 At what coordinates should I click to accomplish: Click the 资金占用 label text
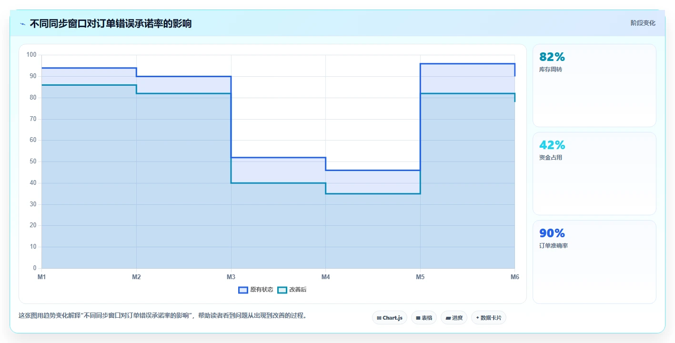tap(551, 158)
